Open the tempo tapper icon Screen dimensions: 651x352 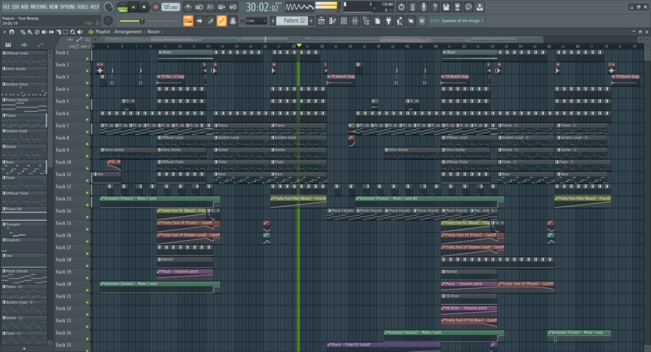(x=400, y=21)
